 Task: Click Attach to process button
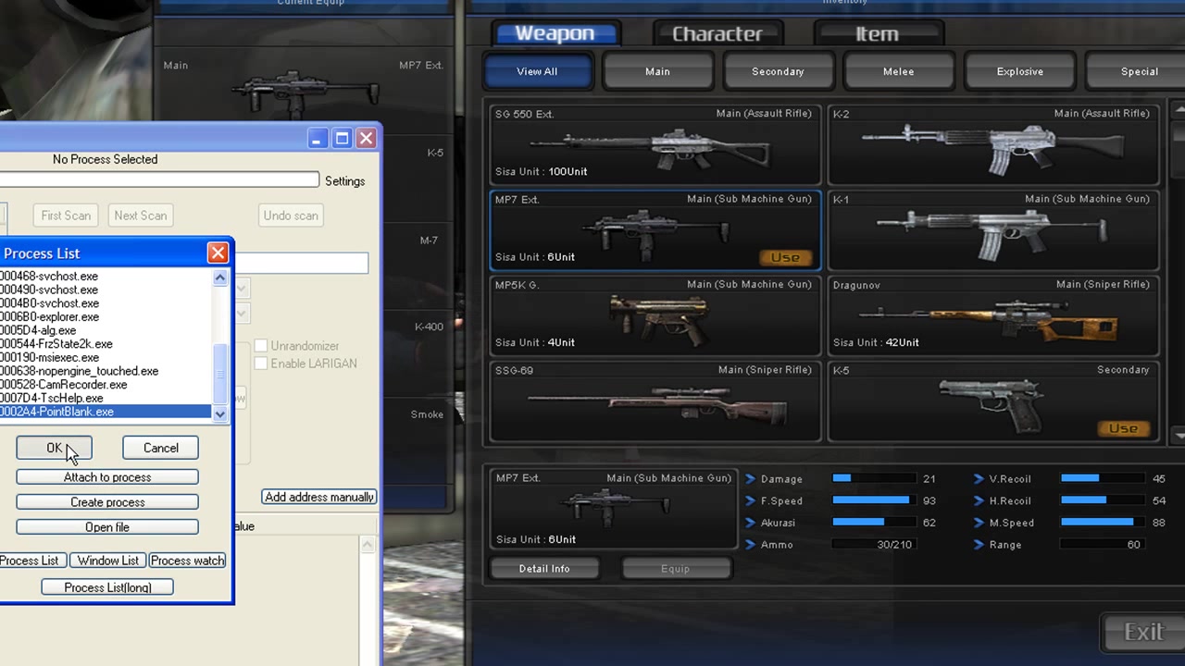pyautogui.click(x=107, y=477)
